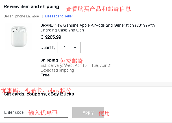Click the red 免费邮寄 annotation
This screenshot has height=123, width=172.
click(x=71, y=61)
